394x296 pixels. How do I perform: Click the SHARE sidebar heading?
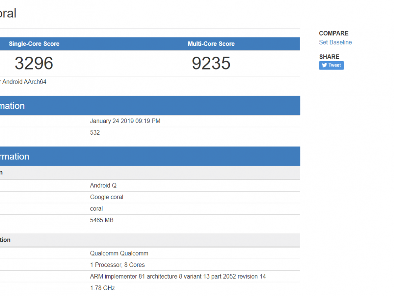[x=329, y=57]
